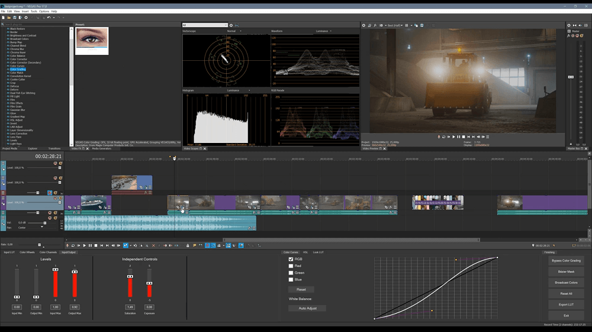Click the red Delete X tool icon
The image size is (592, 332).
coord(154,245)
